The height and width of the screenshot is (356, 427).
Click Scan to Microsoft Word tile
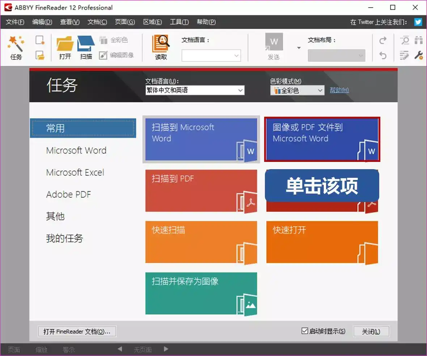[x=201, y=139]
